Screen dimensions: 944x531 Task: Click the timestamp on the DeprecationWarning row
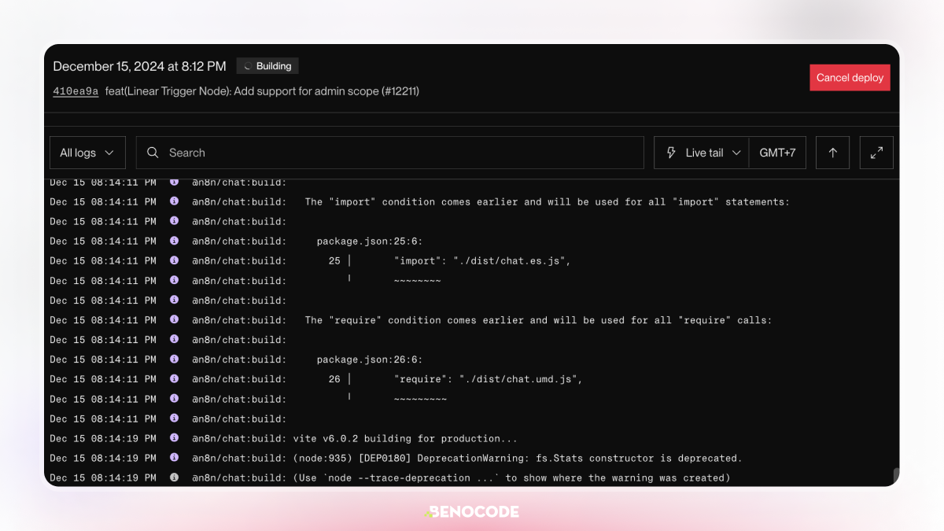[103, 458]
